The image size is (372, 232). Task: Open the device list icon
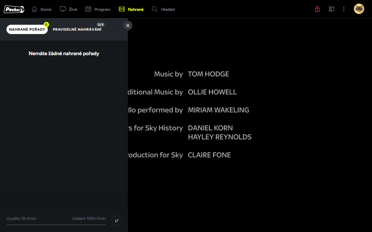click(331, 9)
